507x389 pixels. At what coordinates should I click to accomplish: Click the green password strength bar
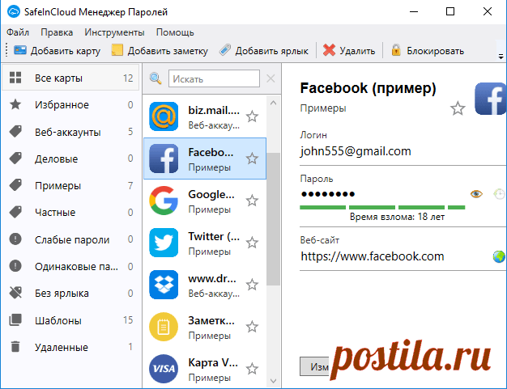click(382, 207)
